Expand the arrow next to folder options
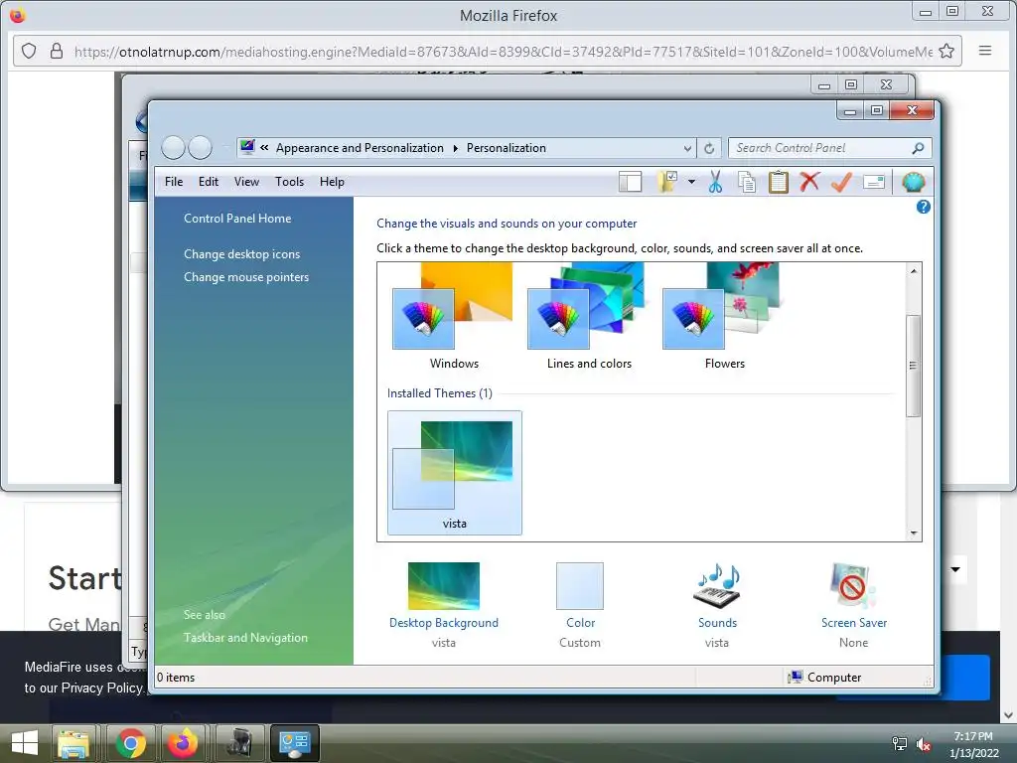This screenshot has height=763, width=1017. 691,183
